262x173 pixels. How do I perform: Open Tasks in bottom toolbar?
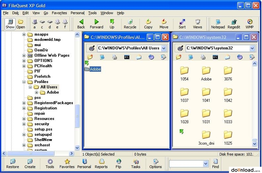tap(136, 164)
